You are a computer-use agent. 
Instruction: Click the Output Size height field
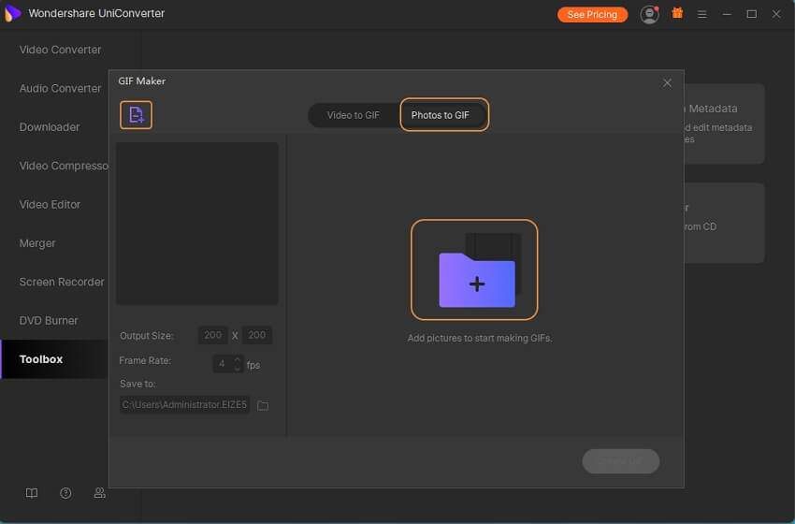tap(257, 335)
